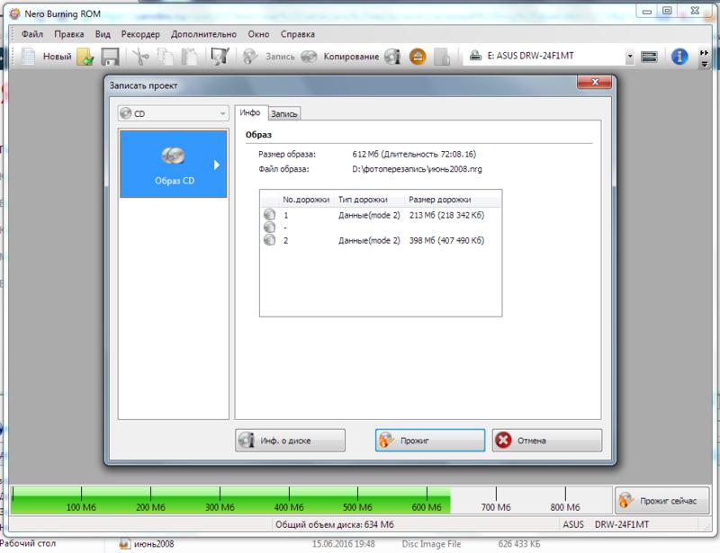Save the compilation using the floppy icon
The height and width of the screenshot is (553, 720).
point(110,57)
